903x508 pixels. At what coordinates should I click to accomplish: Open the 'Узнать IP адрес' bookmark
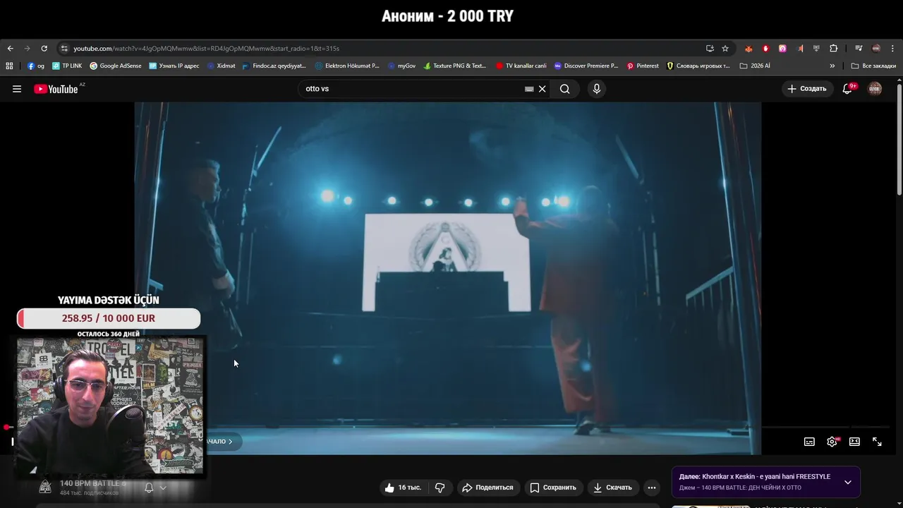pyautogui.click(x=174, y=66)
